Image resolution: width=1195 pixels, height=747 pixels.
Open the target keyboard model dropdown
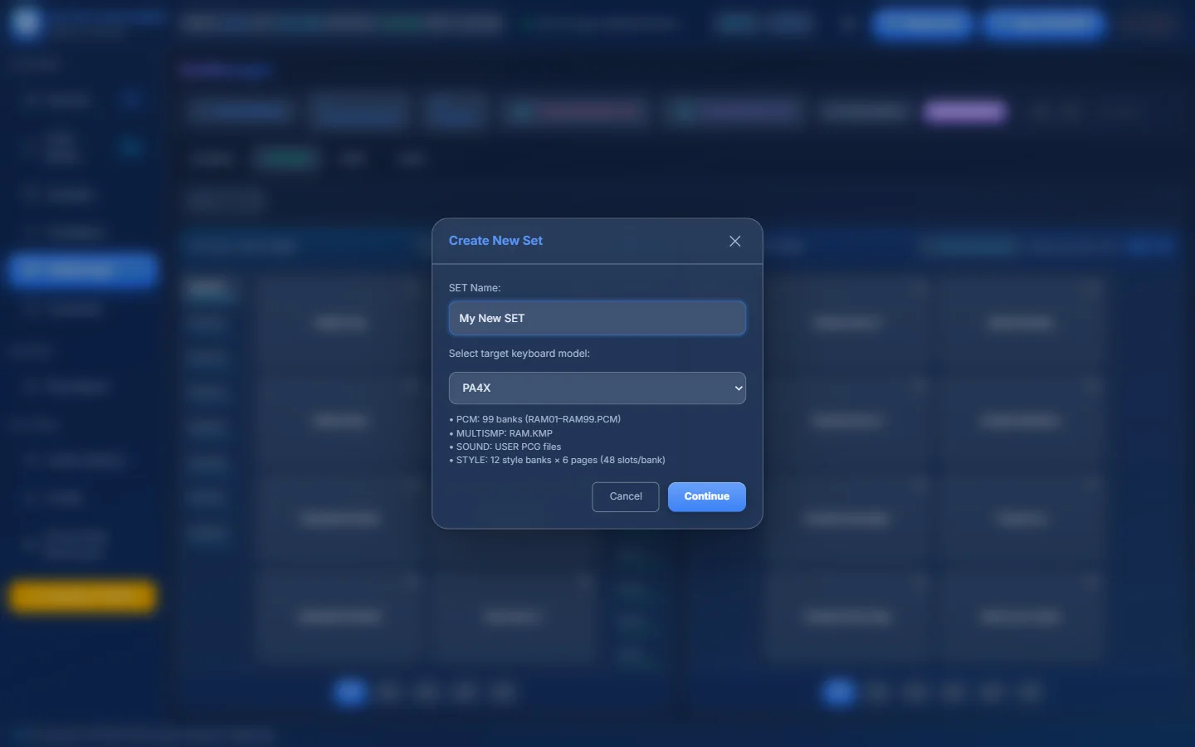point(597,388)
